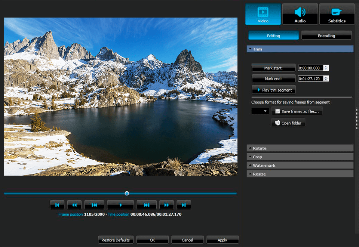359x247 pixels.
Task: Play the trim segment
Action: pos(273,89)
